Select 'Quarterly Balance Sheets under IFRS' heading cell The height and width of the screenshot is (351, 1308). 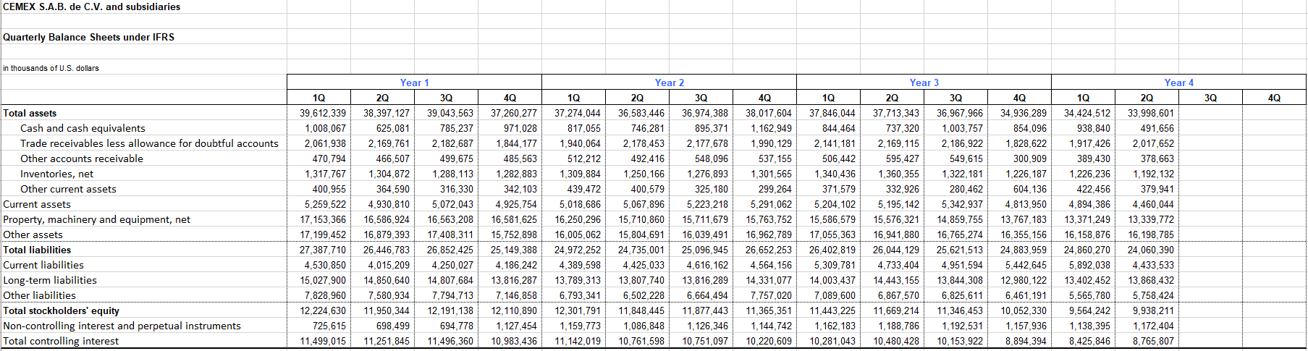pyautogui.click(x=88, y=37)
